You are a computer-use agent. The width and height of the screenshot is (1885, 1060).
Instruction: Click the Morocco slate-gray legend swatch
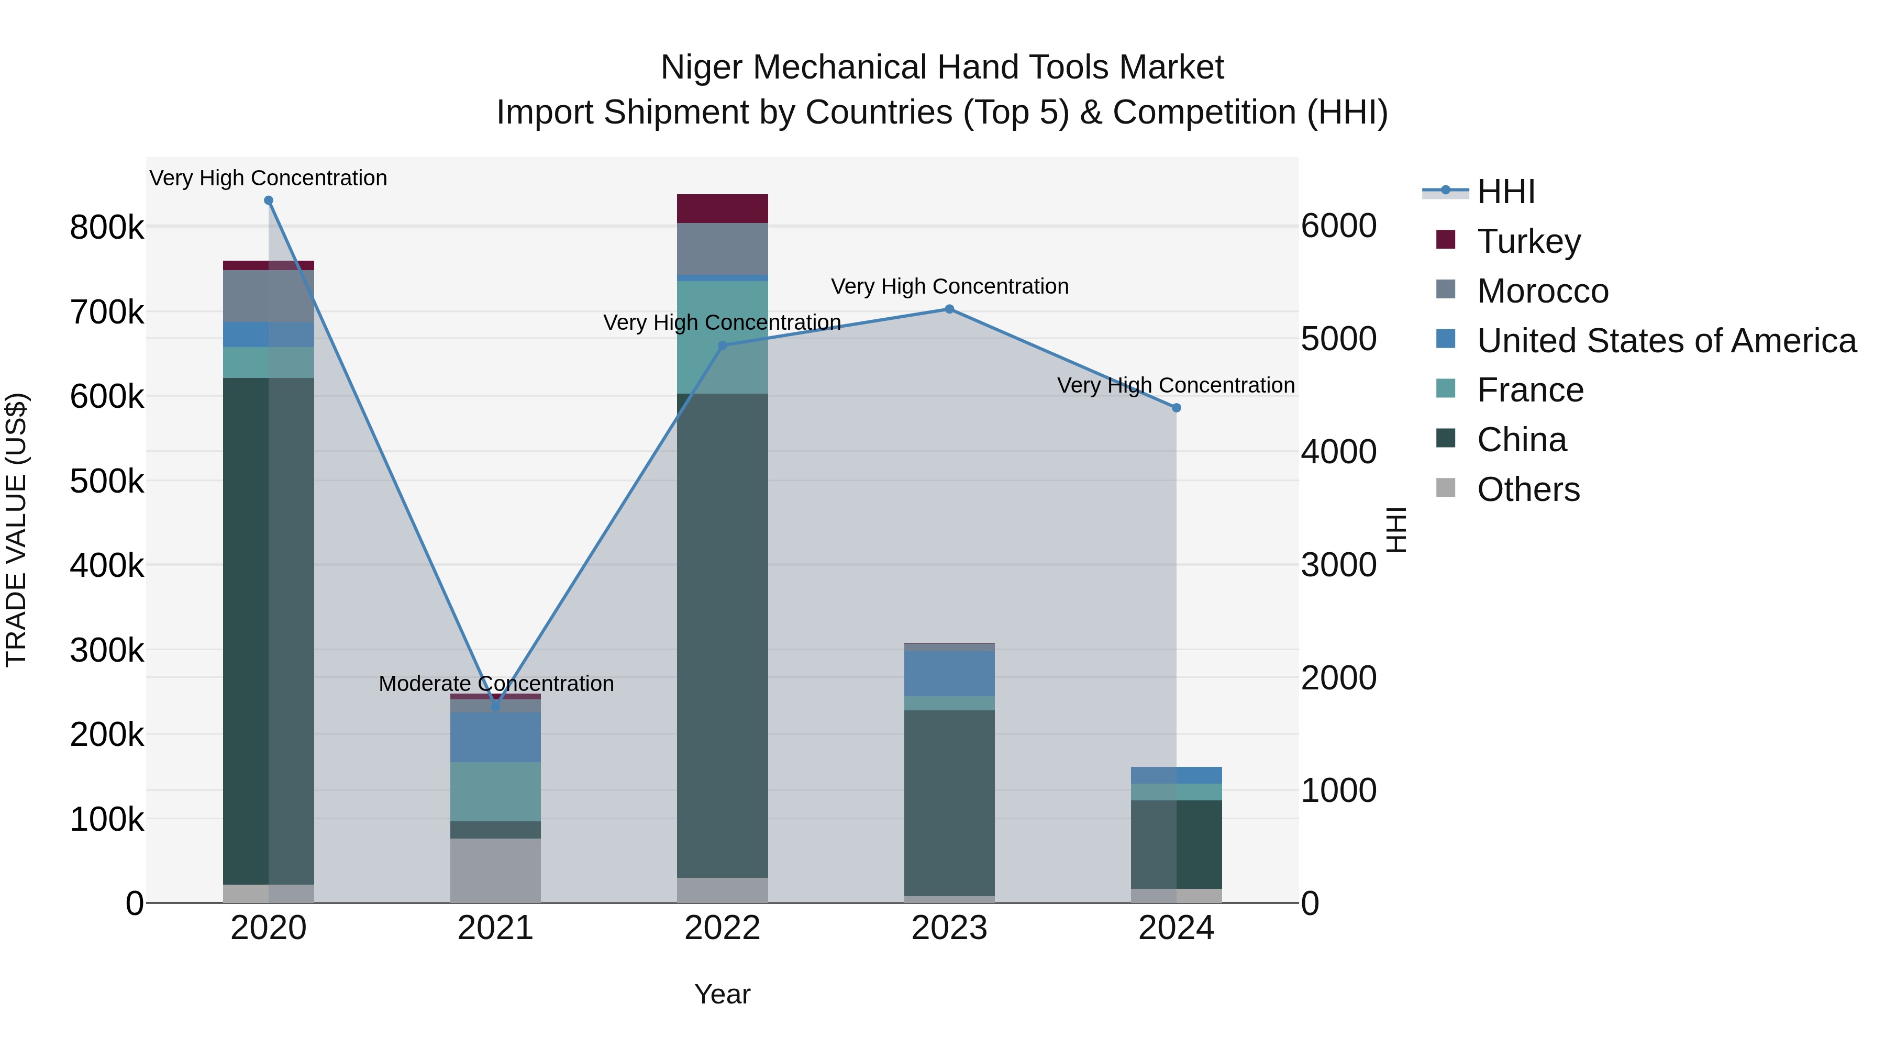click(1446, 289)
